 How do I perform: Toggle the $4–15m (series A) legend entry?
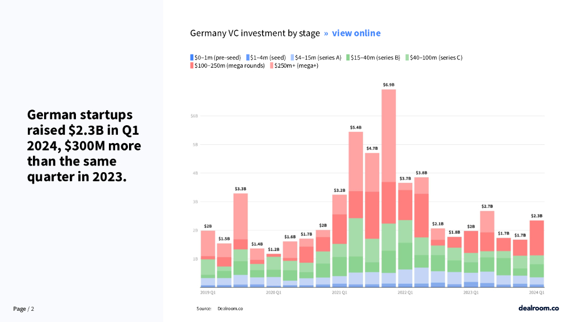click(x=318, y=58)
